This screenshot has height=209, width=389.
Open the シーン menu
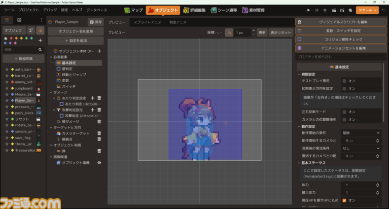[x=9, y=10]
